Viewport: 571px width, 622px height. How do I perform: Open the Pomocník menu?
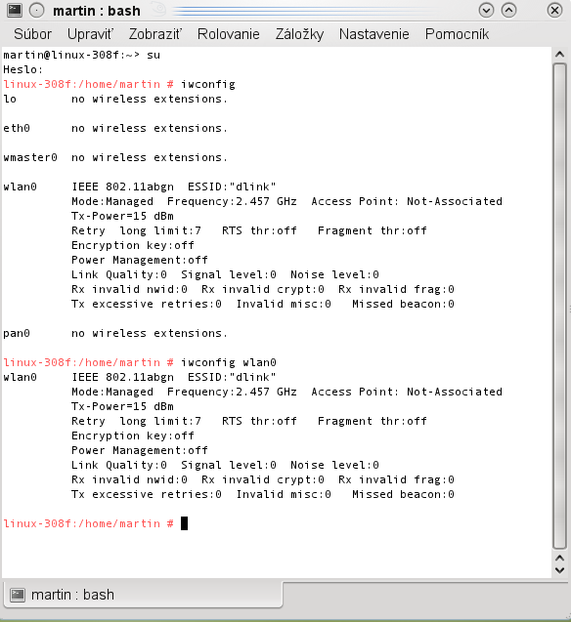tap(457, 34)
